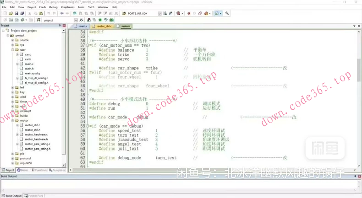Screen dimensions: 362x198
Task: Select main.syscfg file in tree
Action: [x=33, y=73]
